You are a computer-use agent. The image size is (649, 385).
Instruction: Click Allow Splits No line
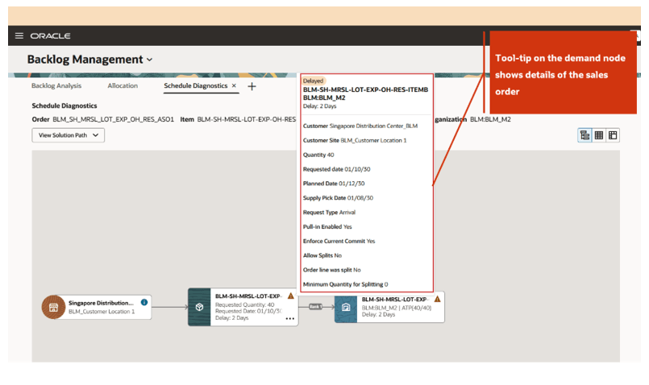pyautogui.click(x=322, y=255)
